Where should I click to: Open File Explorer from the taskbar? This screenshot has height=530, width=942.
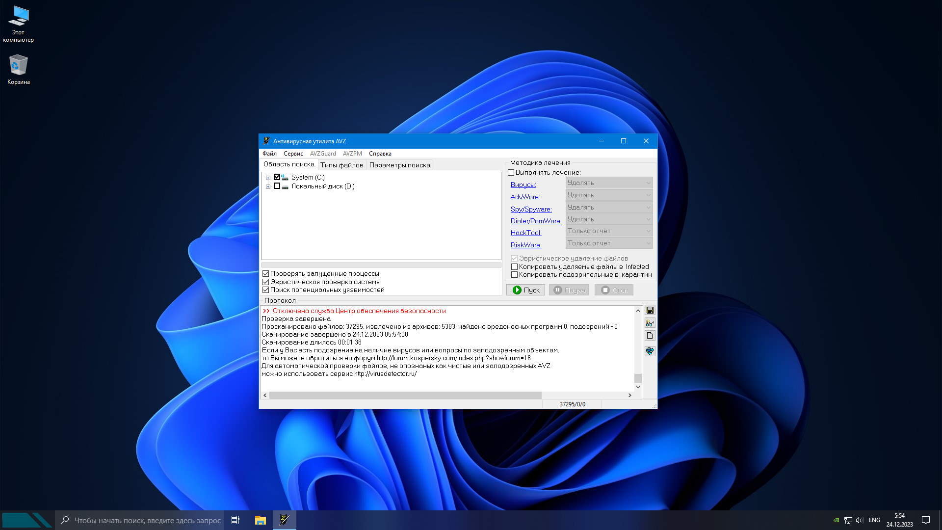[260, 520]
